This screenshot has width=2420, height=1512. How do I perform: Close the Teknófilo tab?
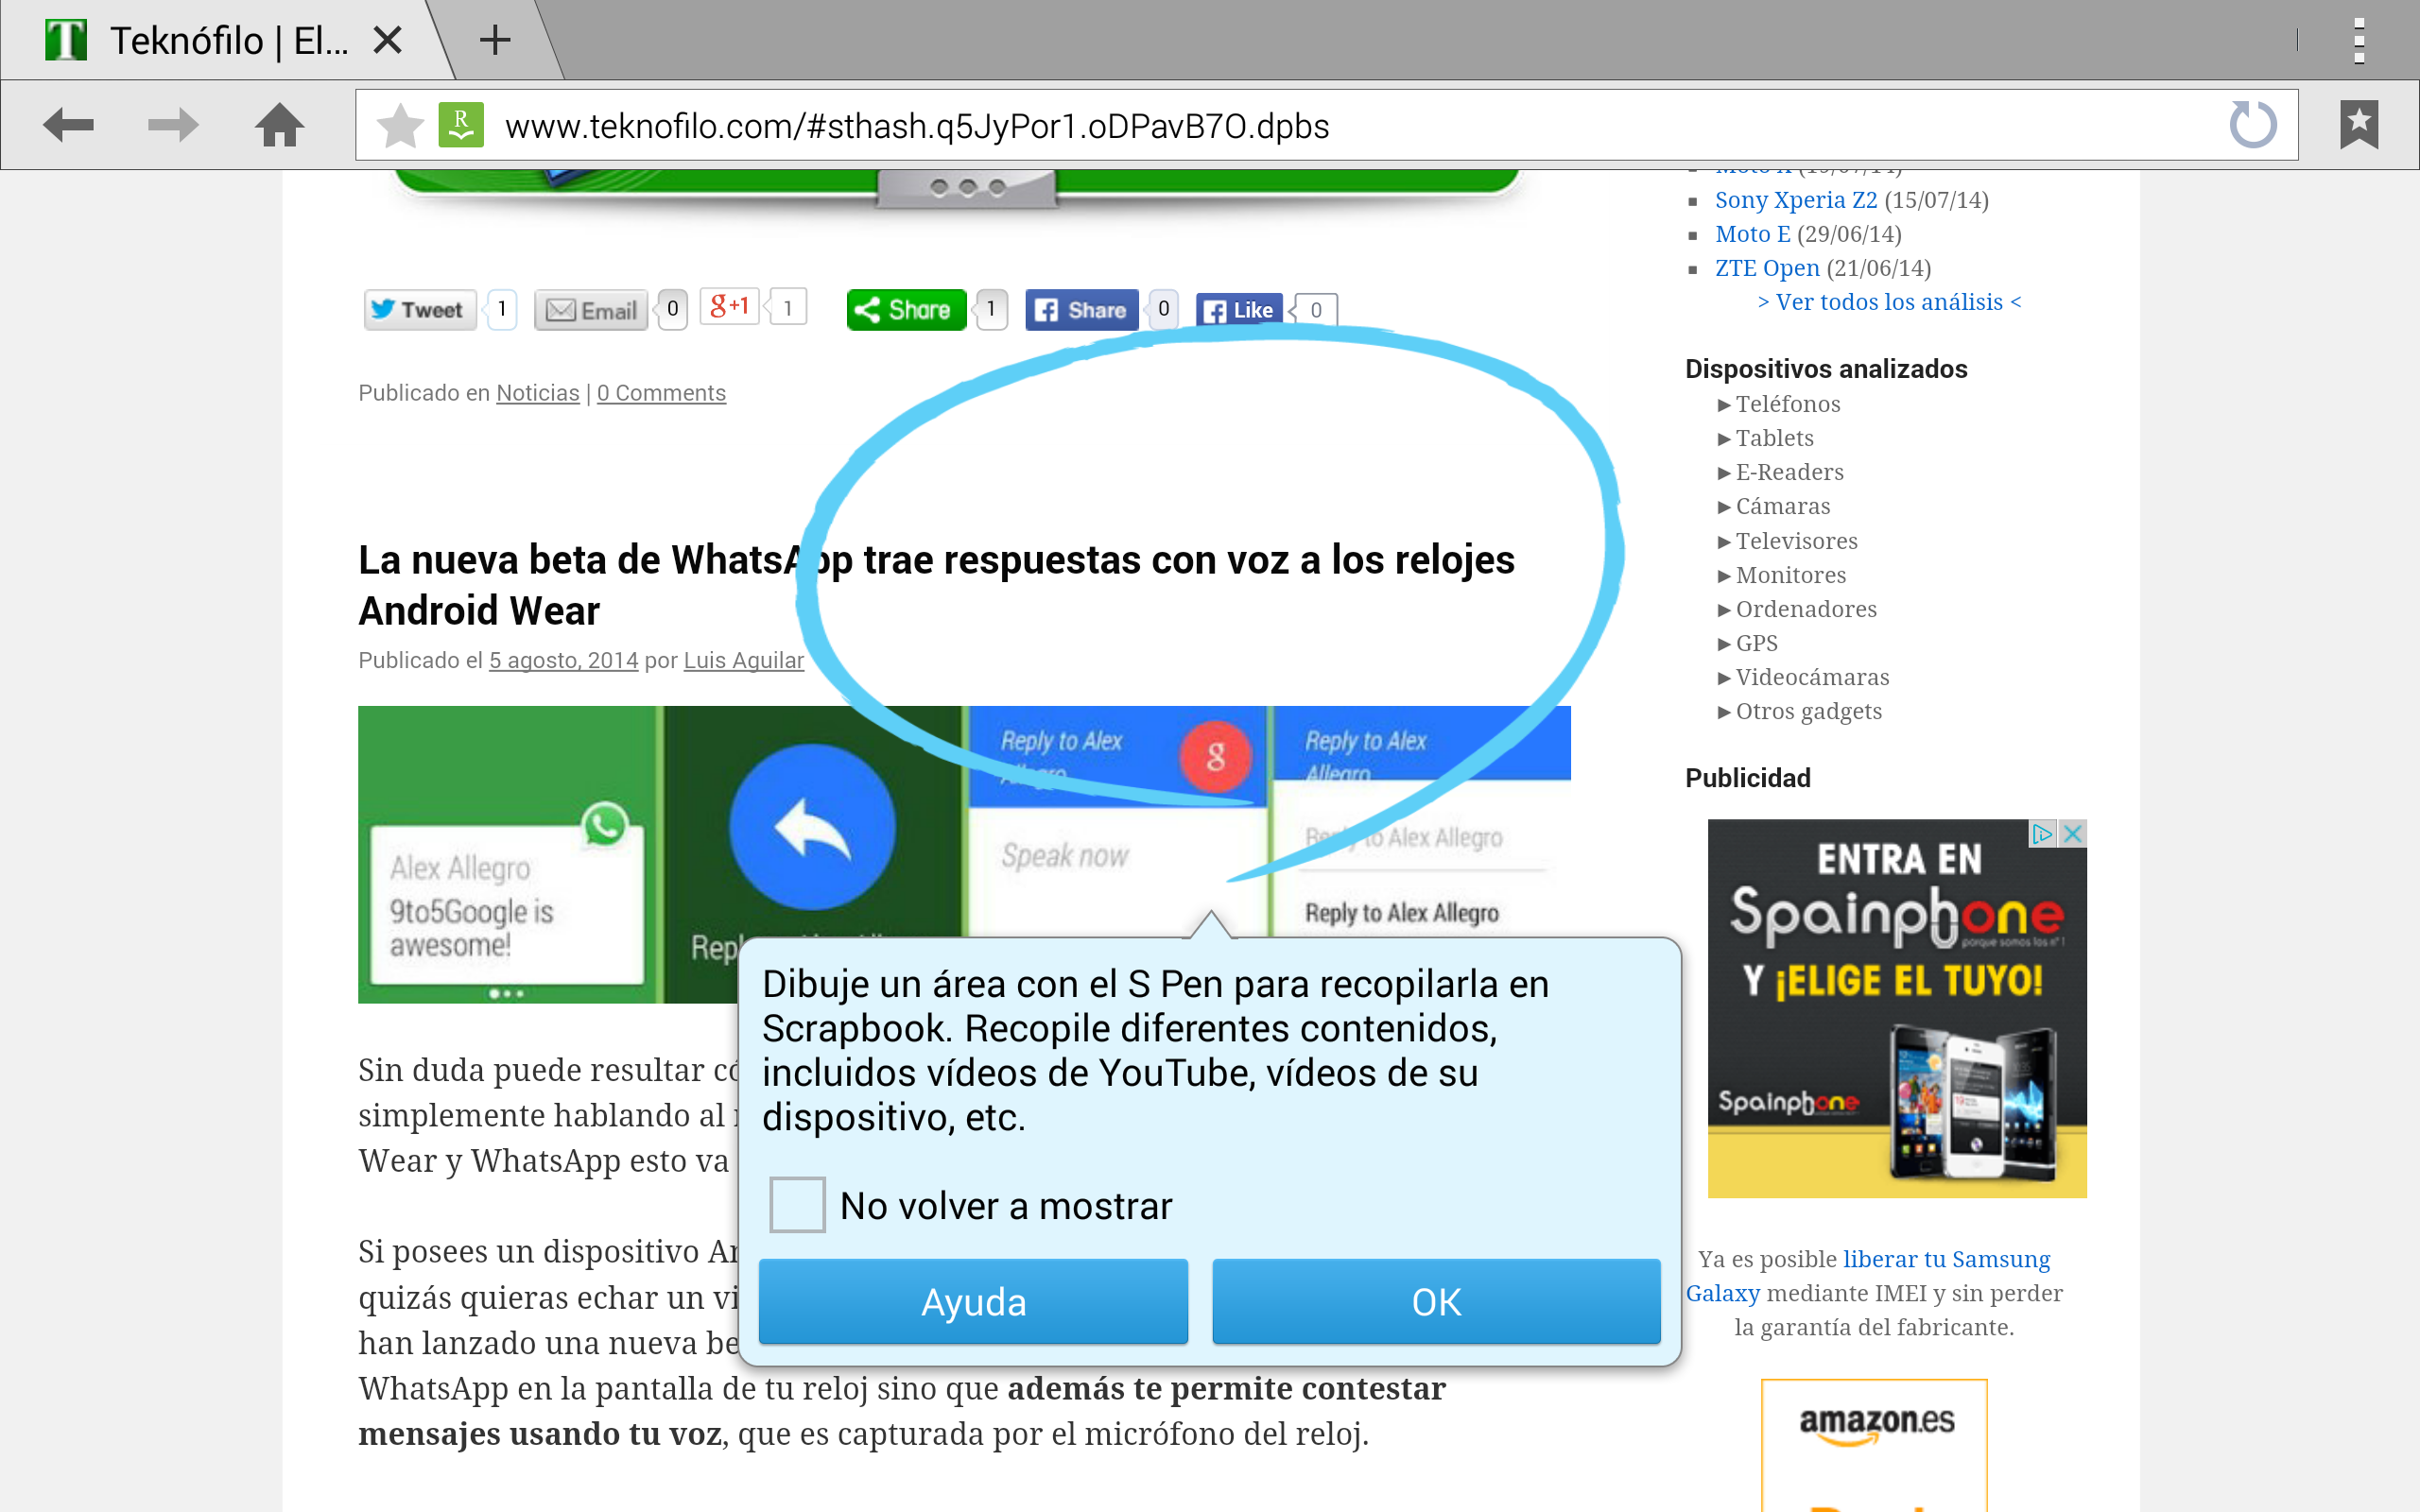387,40
